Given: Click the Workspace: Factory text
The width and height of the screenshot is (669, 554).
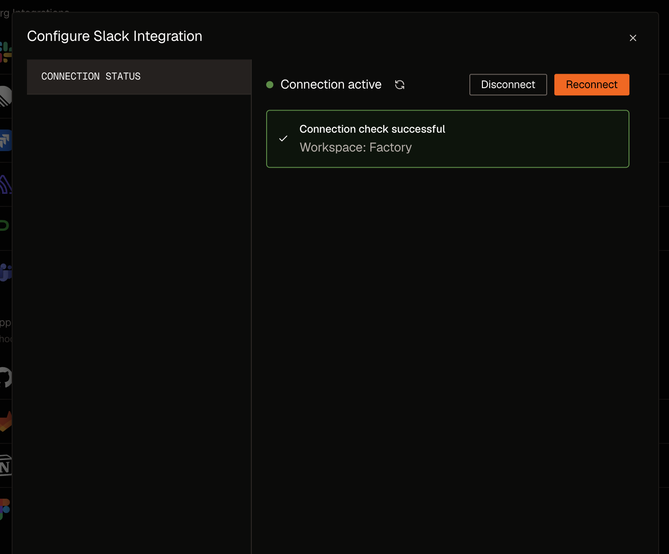Looking at the screenshot, I should 356,147.
